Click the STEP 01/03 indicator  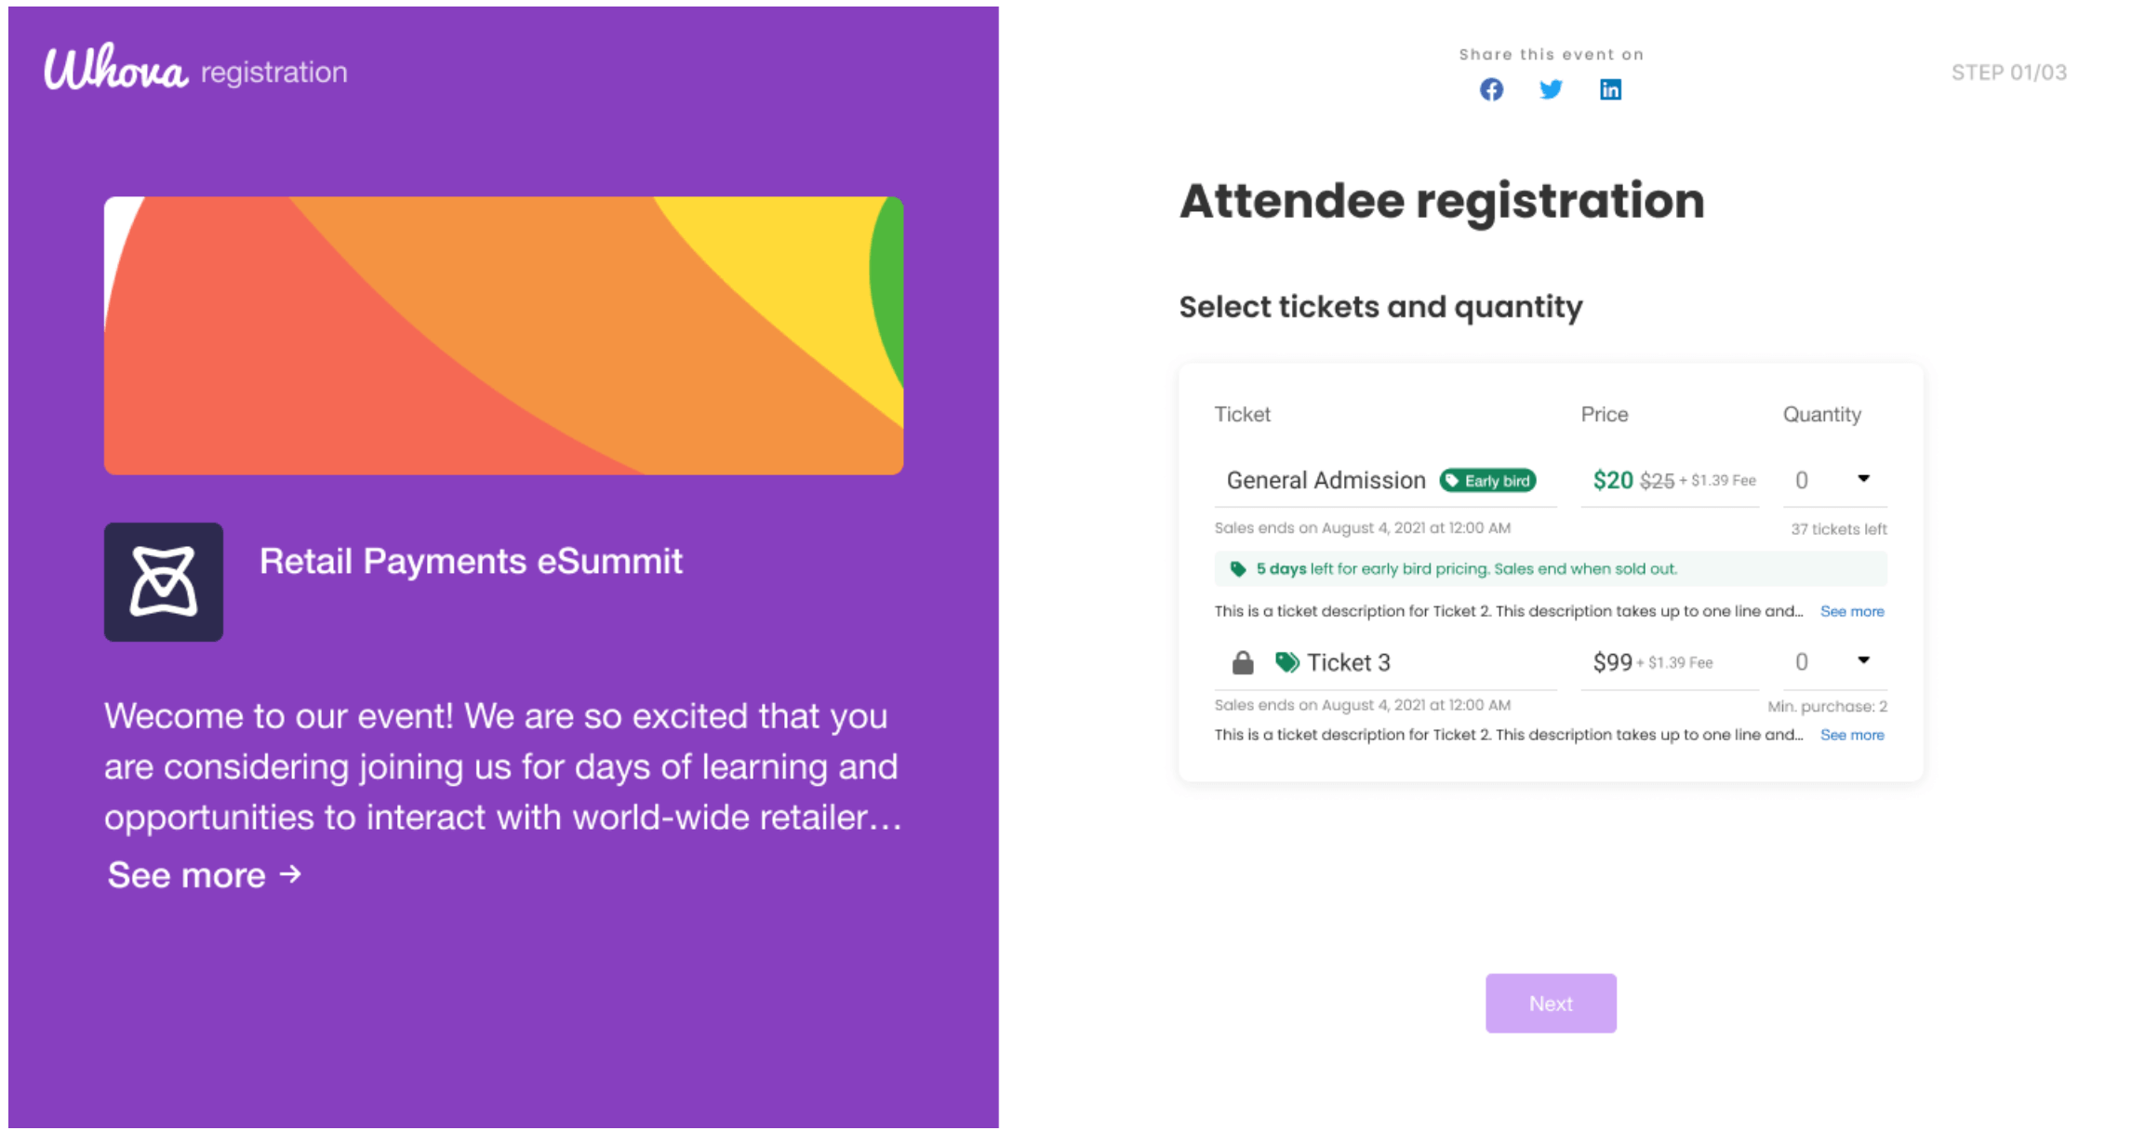tap(2008, 73)
